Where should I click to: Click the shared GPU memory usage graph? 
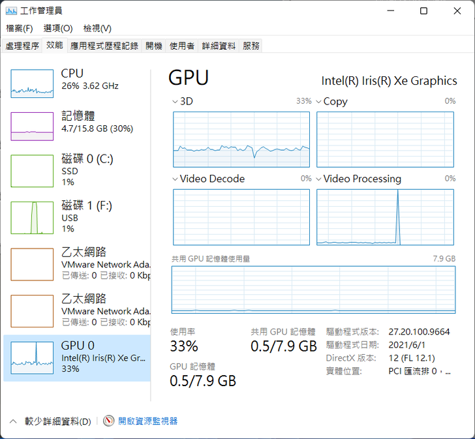tap(313, 290)
